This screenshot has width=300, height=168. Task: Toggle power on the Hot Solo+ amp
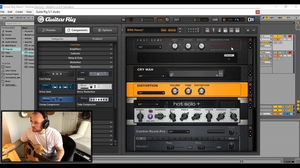(250, 100)
